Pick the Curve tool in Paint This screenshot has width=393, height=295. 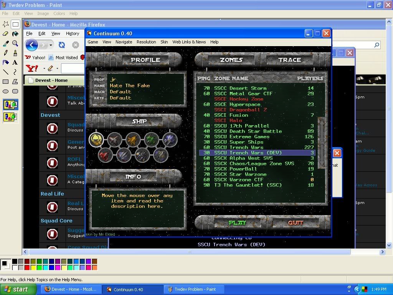coord(15,72)
